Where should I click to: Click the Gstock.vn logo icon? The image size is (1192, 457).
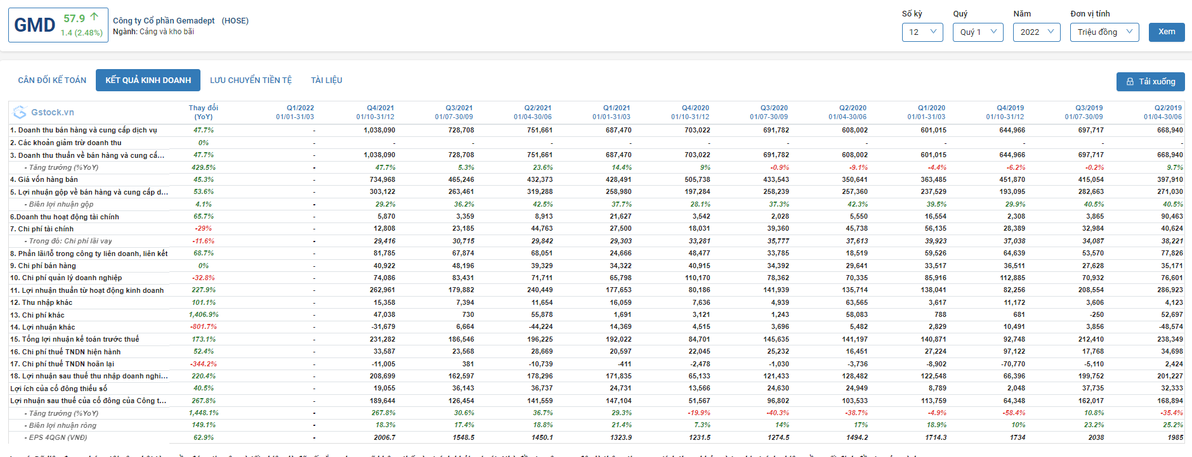pyautogui.click(x=20, y=112)
